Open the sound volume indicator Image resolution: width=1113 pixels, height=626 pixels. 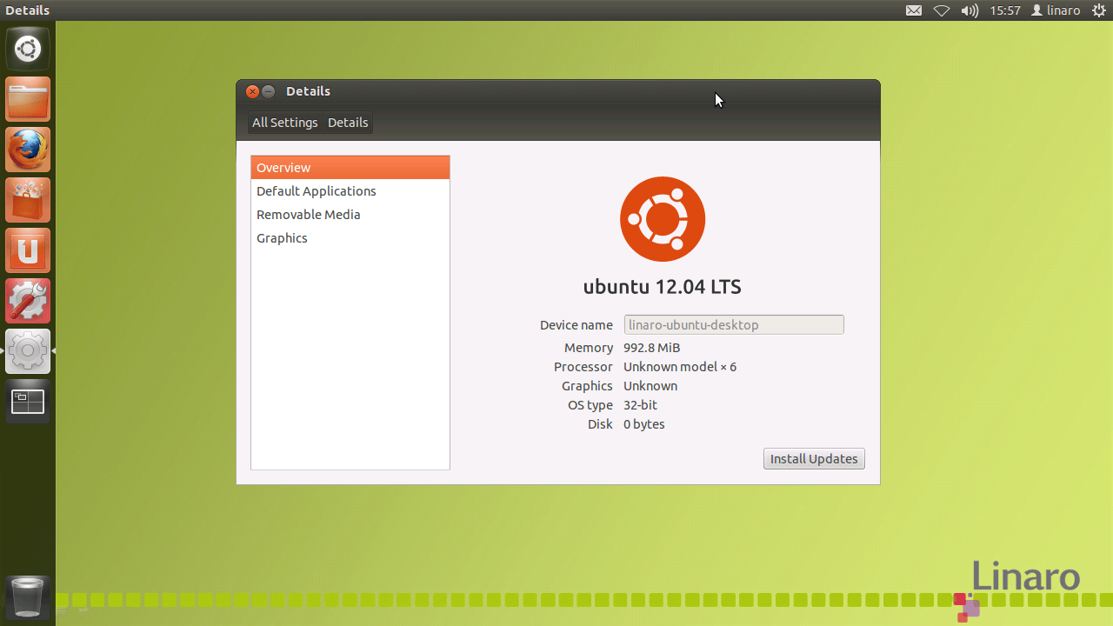970,10
